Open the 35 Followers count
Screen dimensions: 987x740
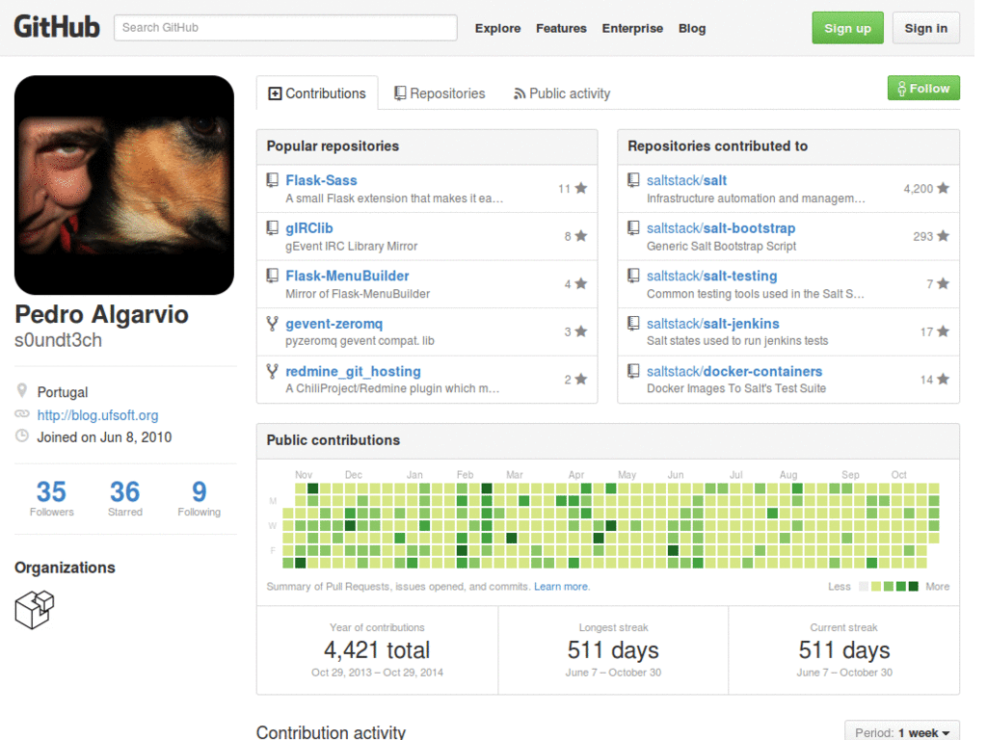(52, 498)
